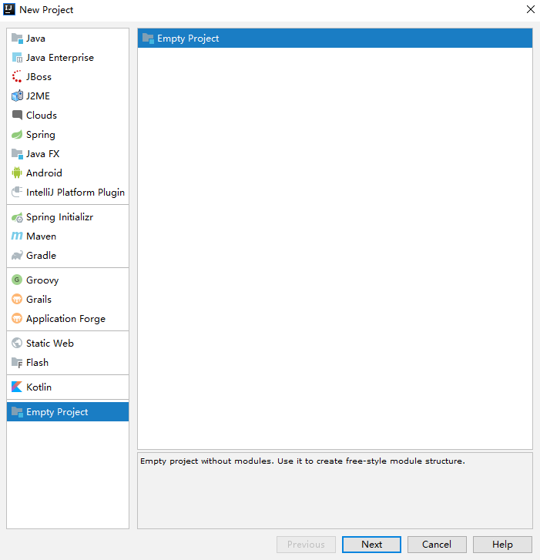
Task: Click the Java Enterprise icon
Action: 17,58
